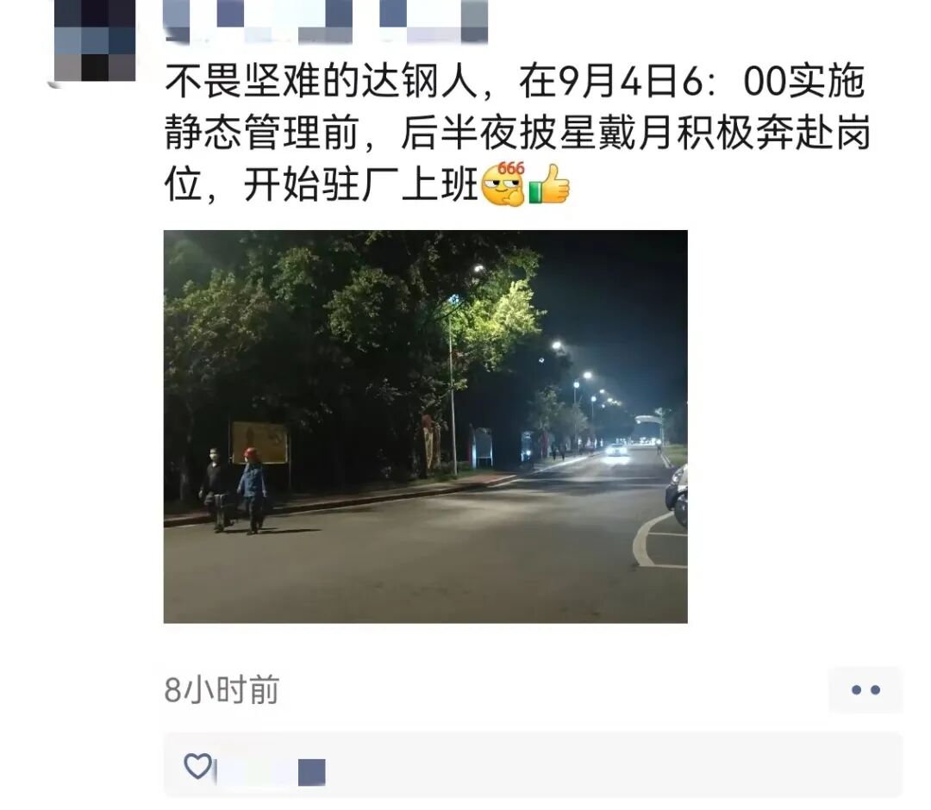This screenshot has height=810, width=931.
Task: Tap the parked vehicle at photo edge
Action: [677, 495]
